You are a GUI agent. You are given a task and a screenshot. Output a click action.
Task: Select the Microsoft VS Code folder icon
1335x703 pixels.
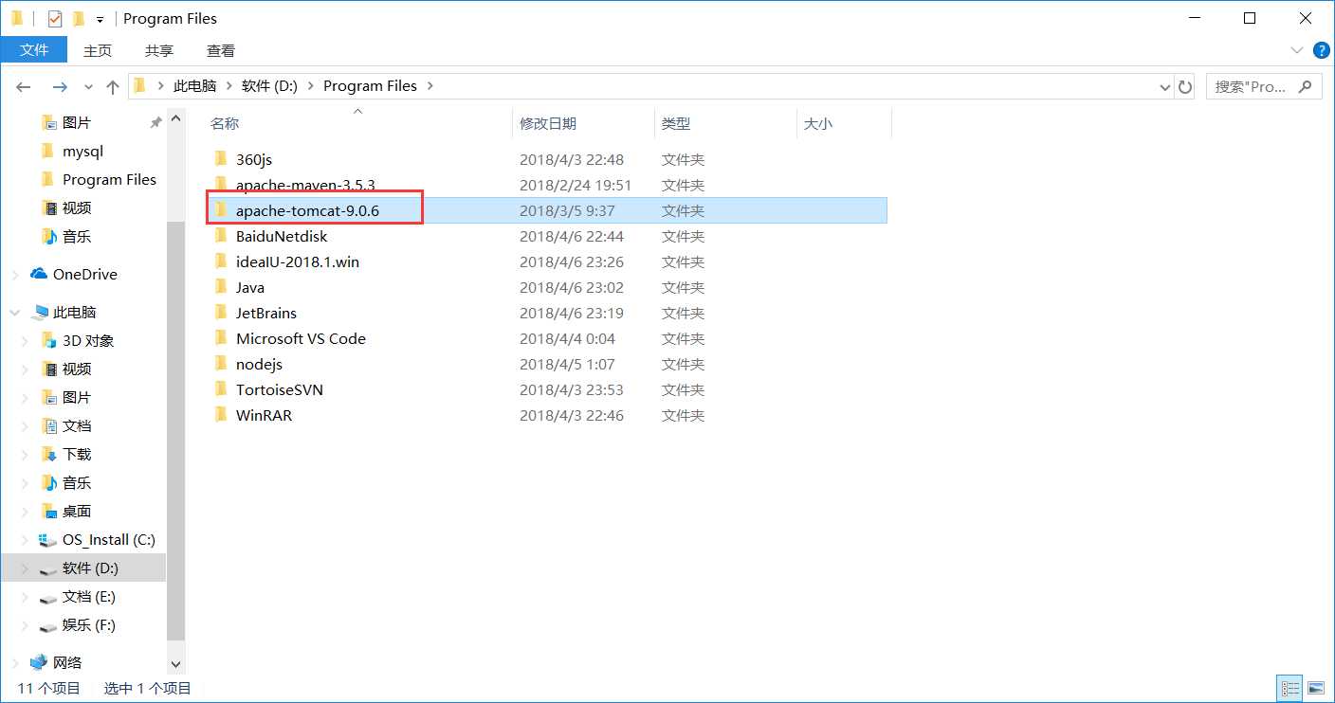tap(221, 338)
